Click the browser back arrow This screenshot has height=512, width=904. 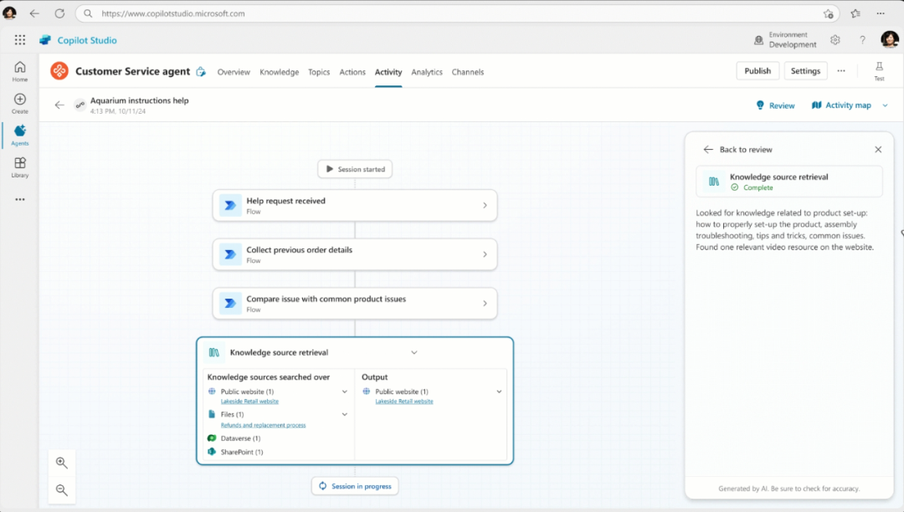(x=34, y=13)
